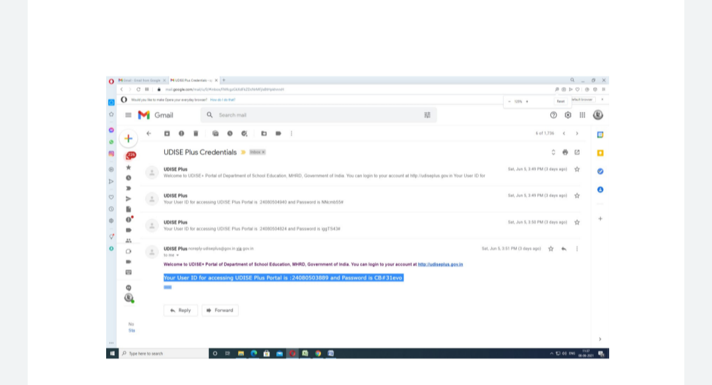The width and height of the screenshot is (712, 385).
Task: Expand or collapse all messages
Action: (553, 153)
